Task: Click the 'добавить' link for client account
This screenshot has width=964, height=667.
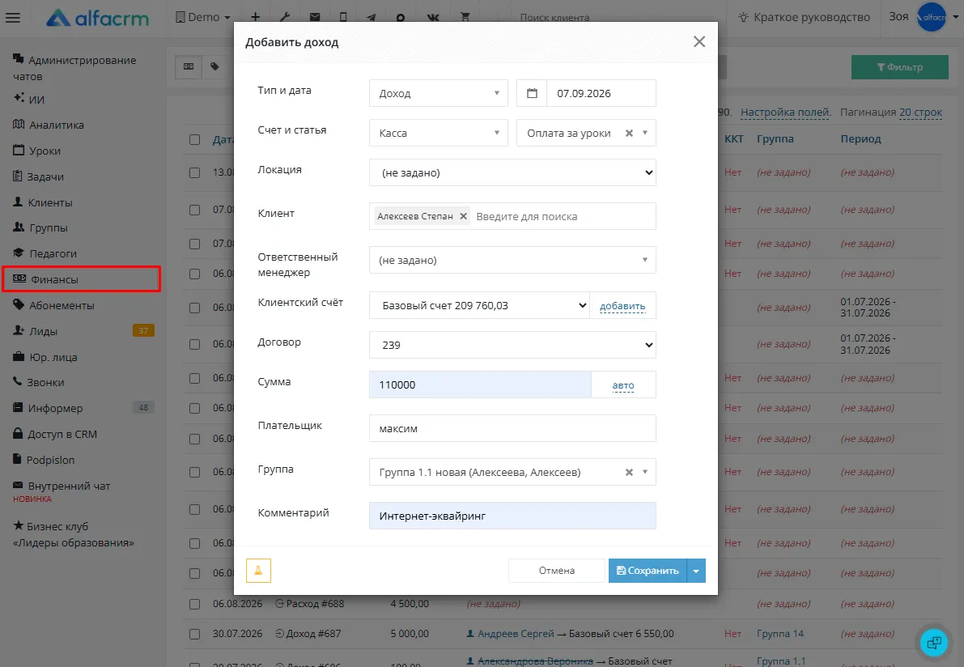Action: [x=622, y=306]
